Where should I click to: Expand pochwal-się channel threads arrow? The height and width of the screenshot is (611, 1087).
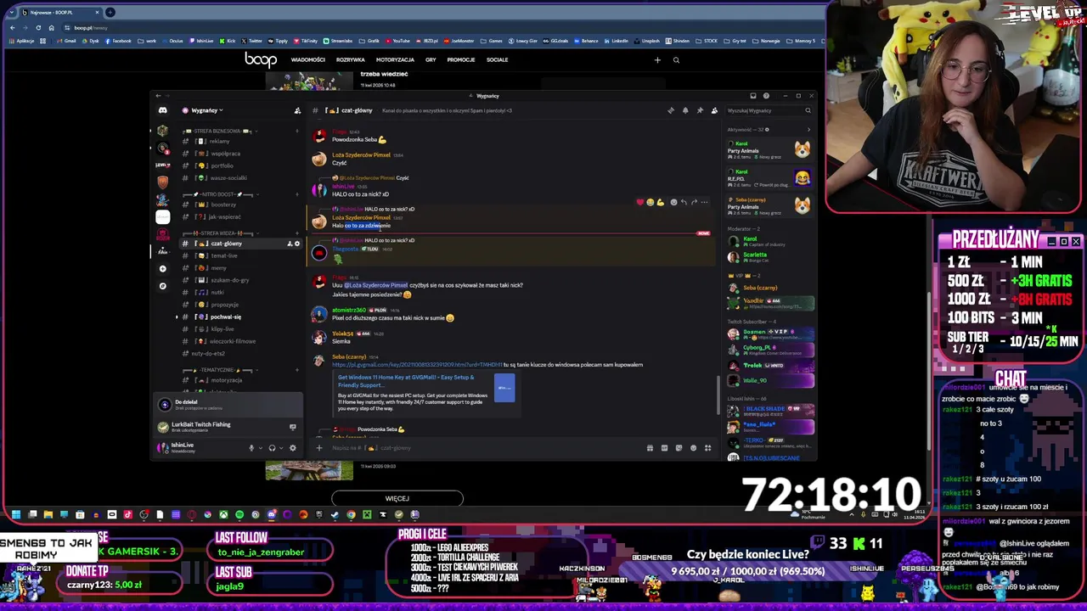177,317
